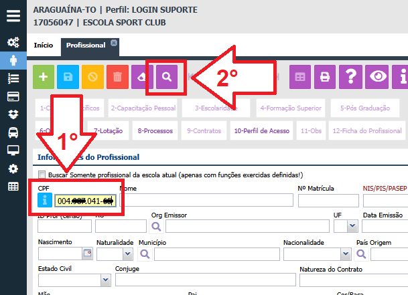Screen dimensions: 408x295
Task: Click the RG input field
Action: 121,226
